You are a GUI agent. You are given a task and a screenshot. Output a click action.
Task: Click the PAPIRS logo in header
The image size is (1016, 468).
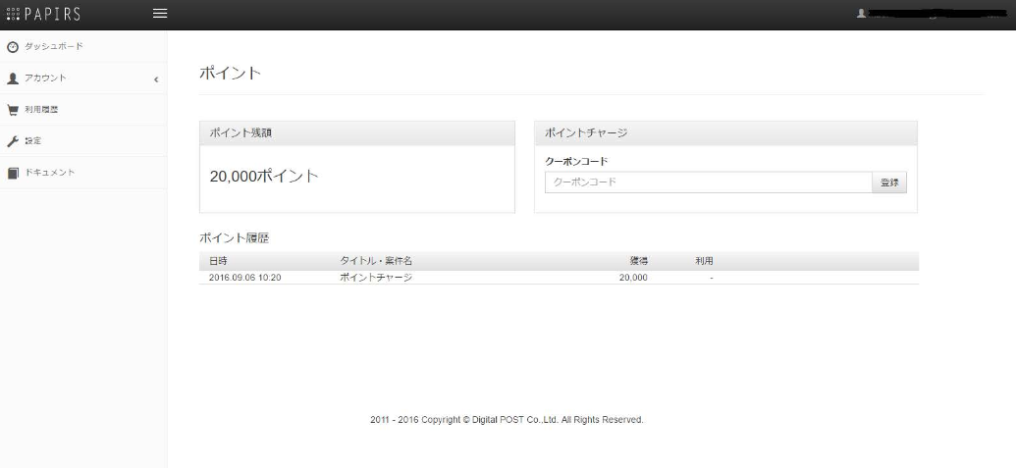pyautogui.click(x=43, y=14)
